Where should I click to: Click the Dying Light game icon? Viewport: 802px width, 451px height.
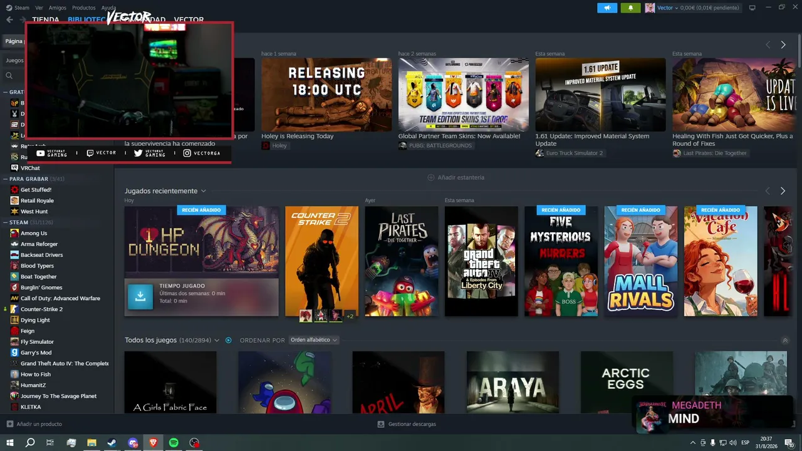pyautogui.click(x=14, y=320)
